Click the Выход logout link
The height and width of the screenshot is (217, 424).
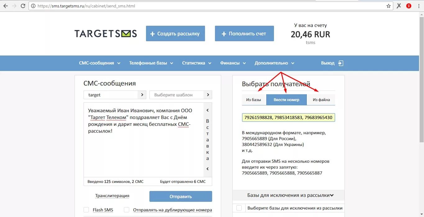(328, 63)
